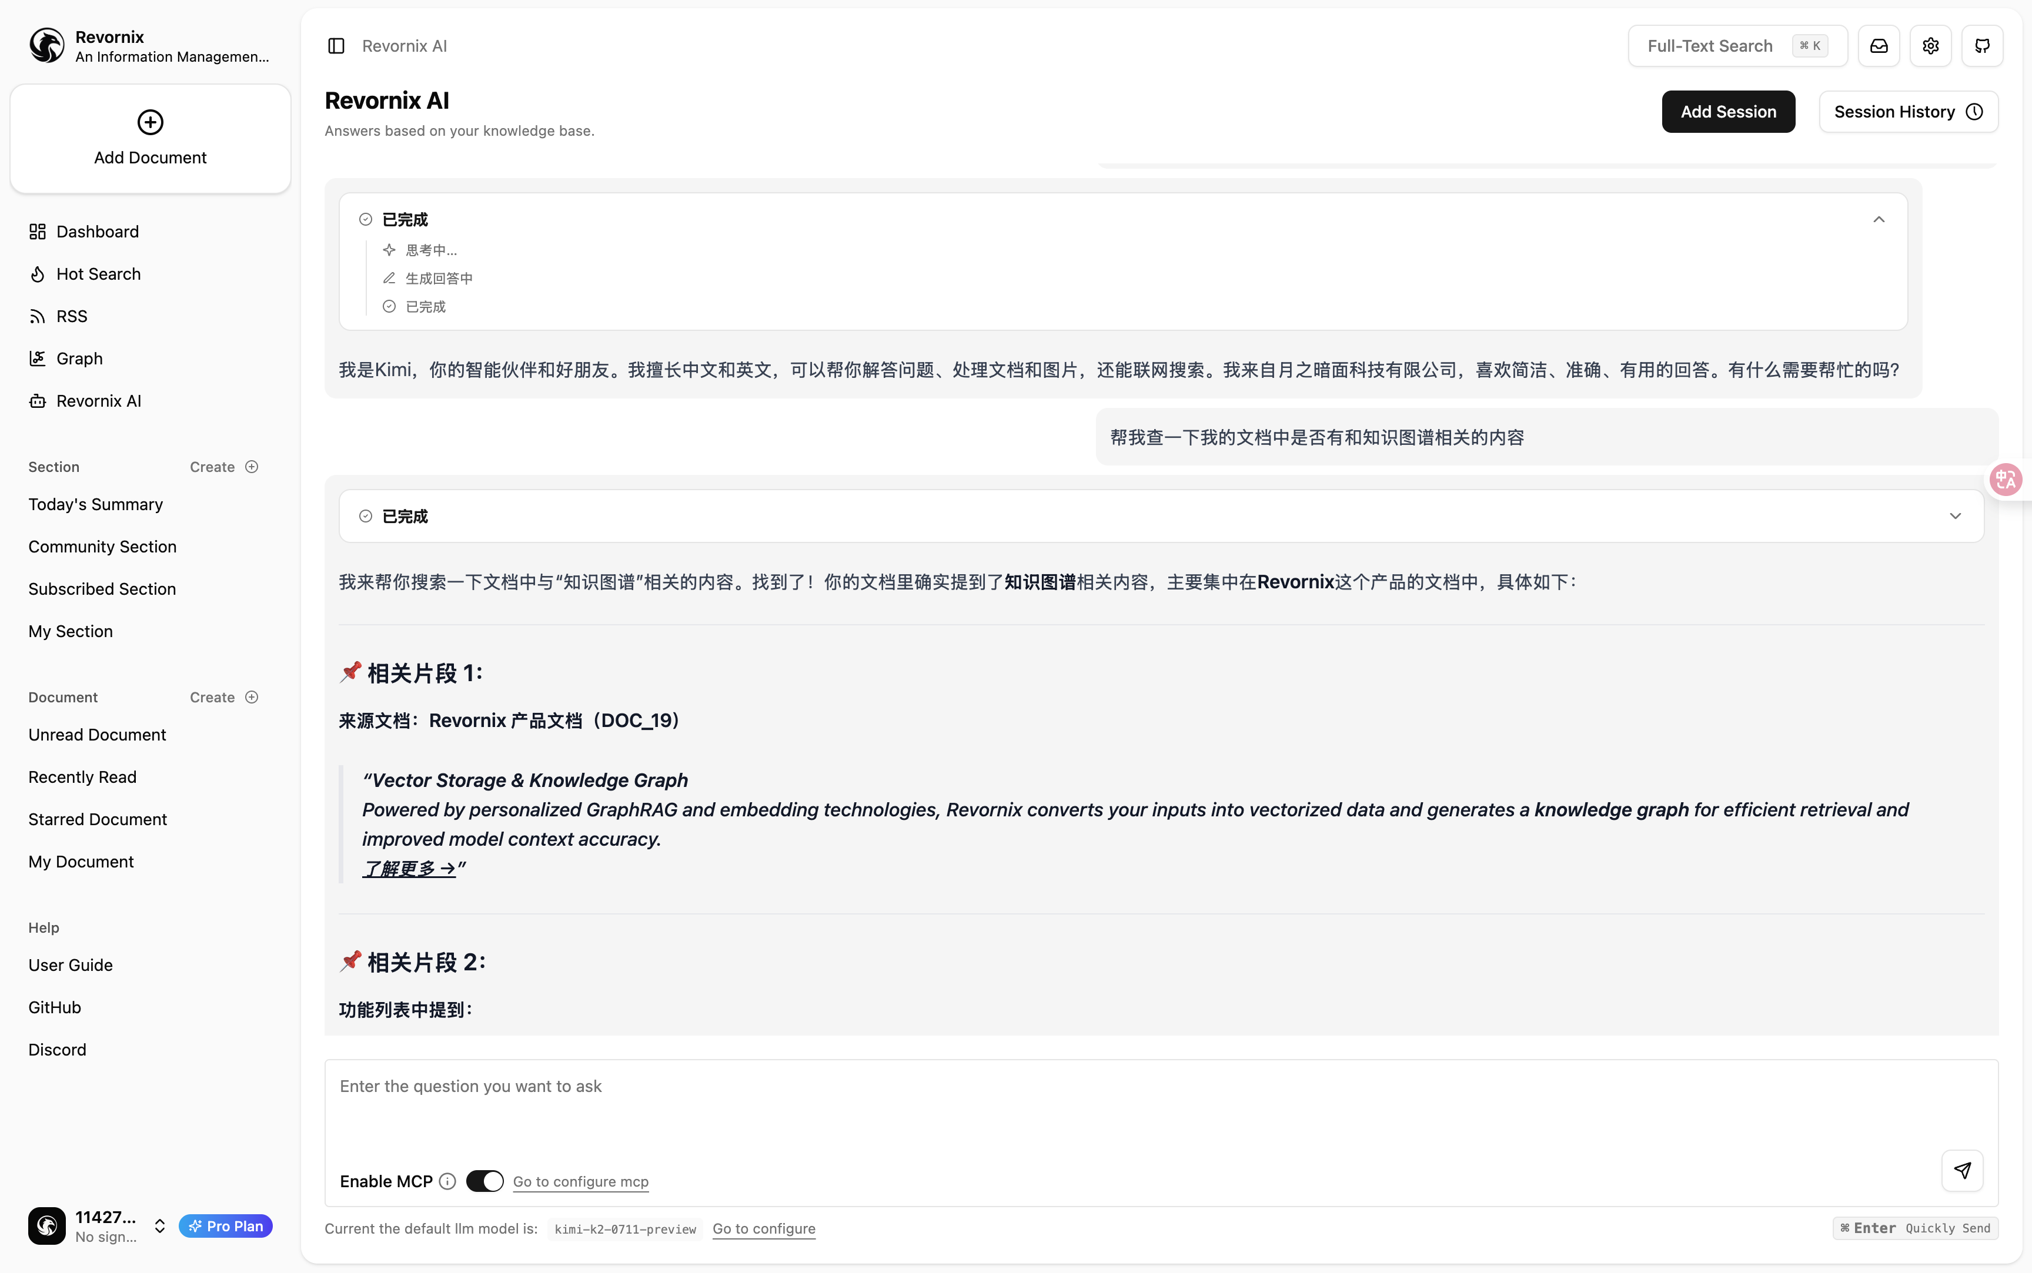
Task: Click the plus icon beside Document Create
Action: pyautogui.click(x=252, y=697)
